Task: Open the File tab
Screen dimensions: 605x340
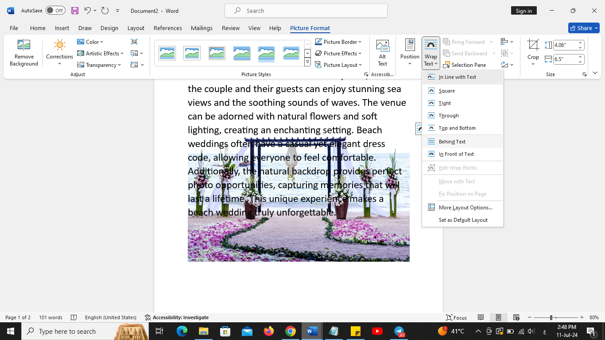Action: tap(14, 28)
